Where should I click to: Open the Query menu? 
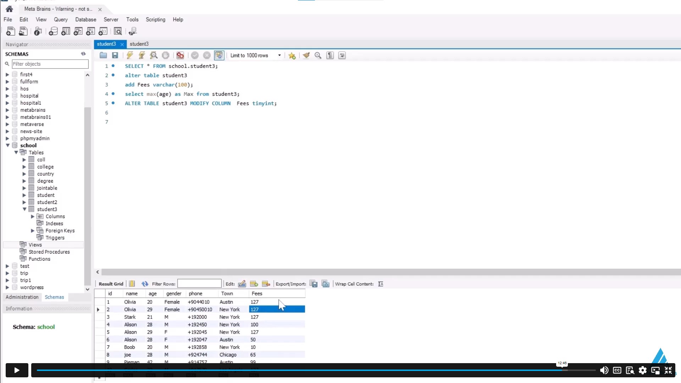pos(61,20)
